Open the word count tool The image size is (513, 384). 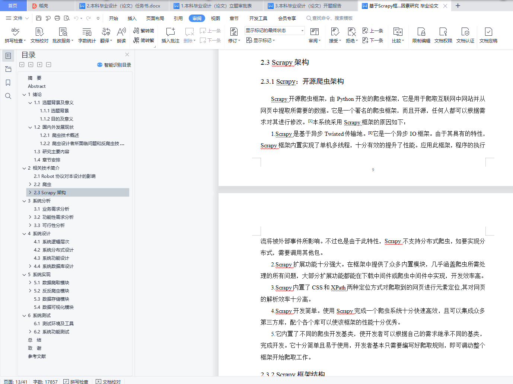[x=87, y=35]
